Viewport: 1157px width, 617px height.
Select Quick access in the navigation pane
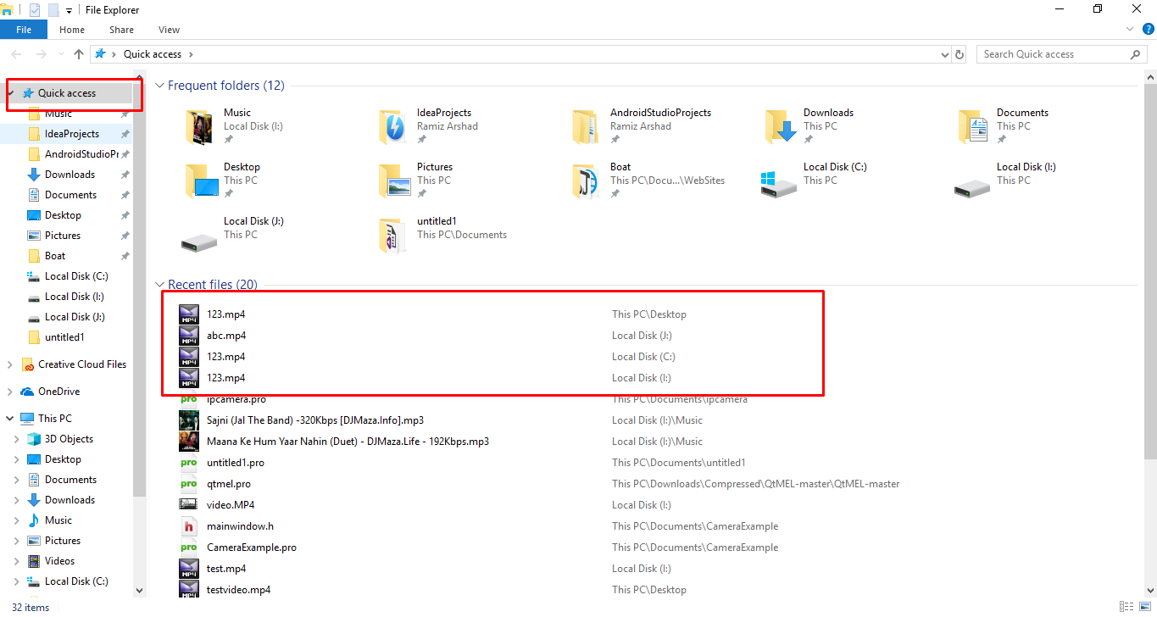pyautogui.click(x=67, y=93)
